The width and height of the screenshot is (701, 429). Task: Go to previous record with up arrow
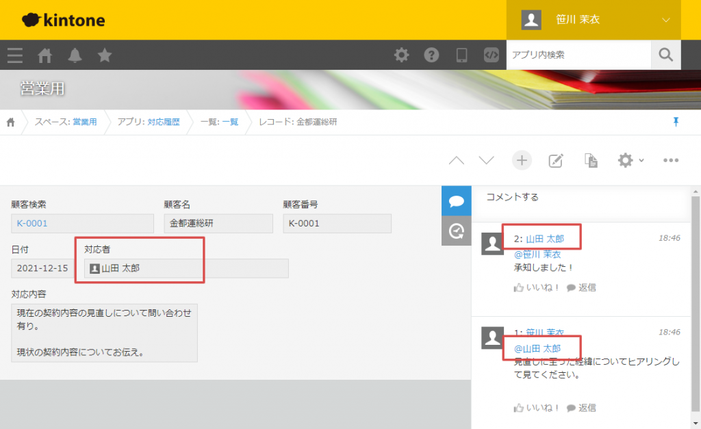pos(457,160)
